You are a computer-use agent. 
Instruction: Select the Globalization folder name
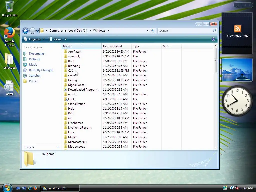point(77,104)
